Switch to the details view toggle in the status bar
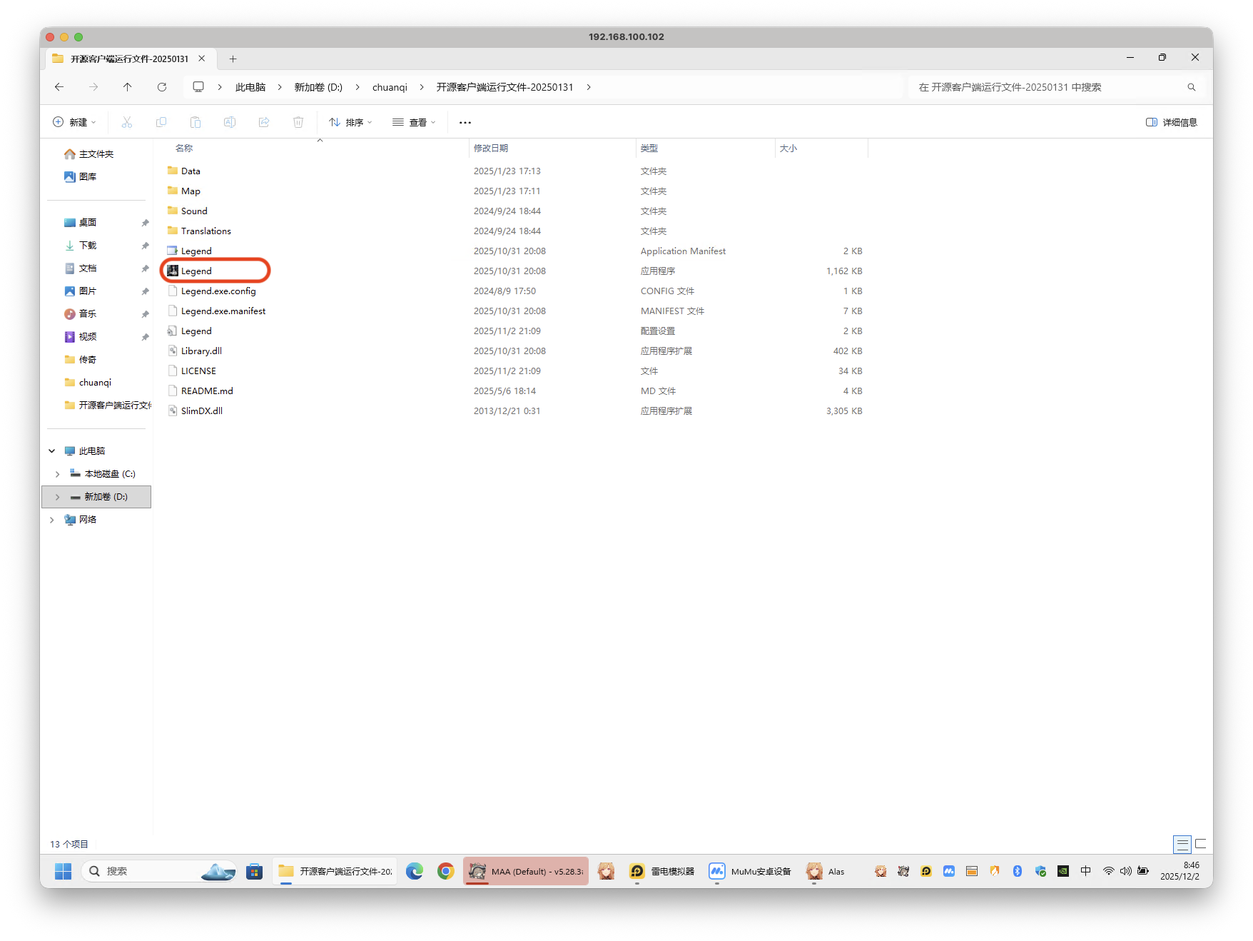 click(x=1182, y=844)
